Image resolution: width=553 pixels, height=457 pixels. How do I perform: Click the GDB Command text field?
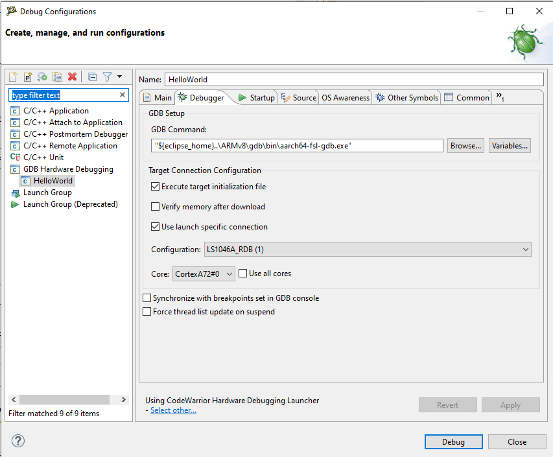coord(297,146)
